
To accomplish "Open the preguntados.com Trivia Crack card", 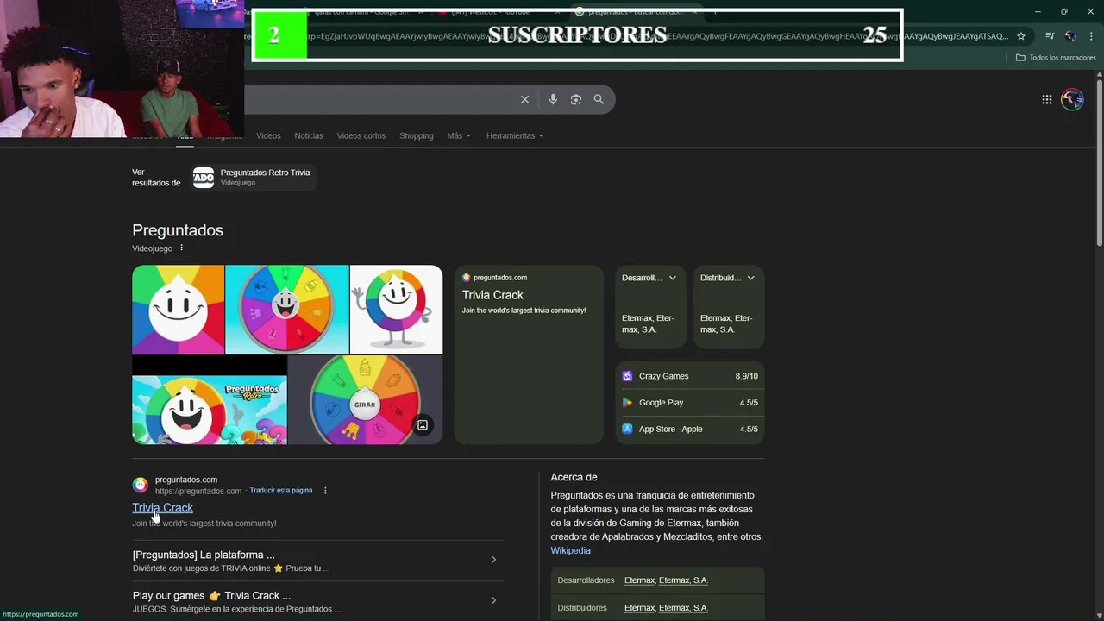I will point(529,354).
